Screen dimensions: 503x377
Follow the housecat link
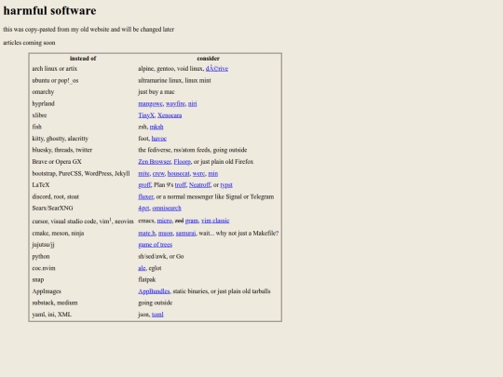[178, 173]
